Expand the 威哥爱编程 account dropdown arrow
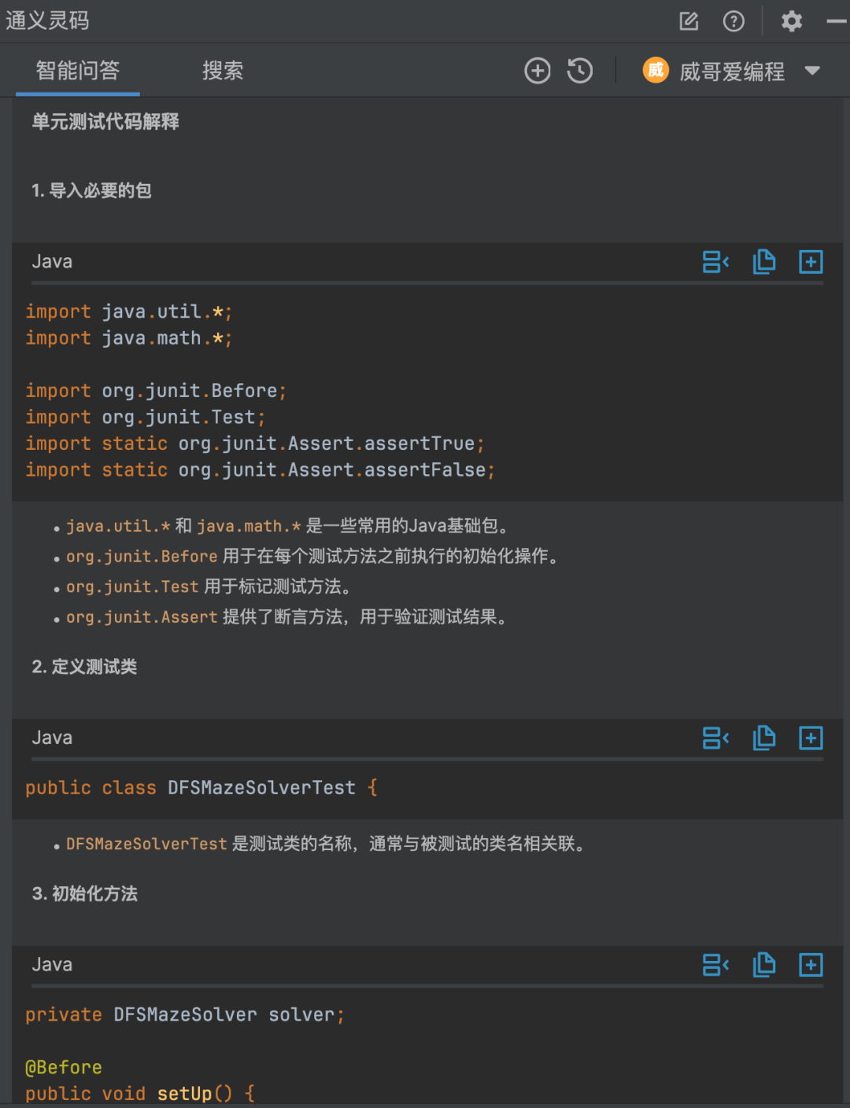 [x=812, y=71]
